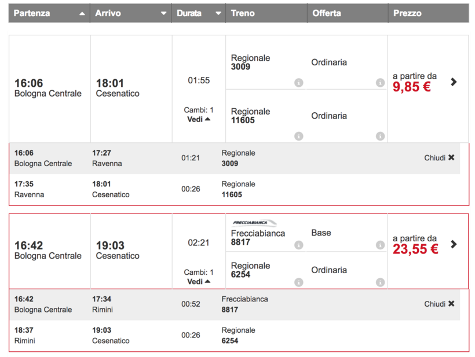Select the 9,85 € price
Image resolution: width=475 pixels, height=357 pixels.
[x=412, y=87]
